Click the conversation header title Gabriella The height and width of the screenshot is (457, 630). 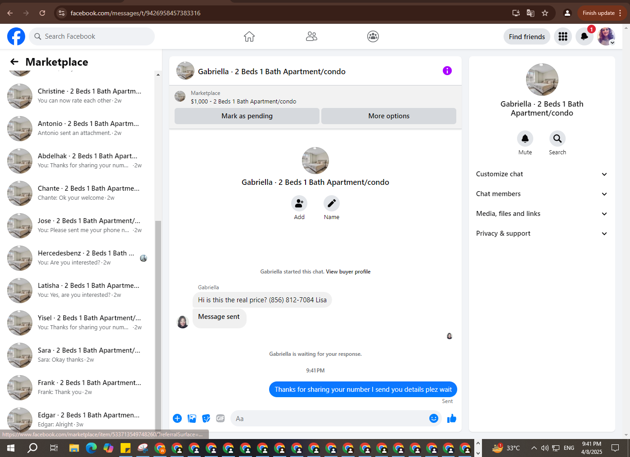pyautogui.click(x=272, y=72)
